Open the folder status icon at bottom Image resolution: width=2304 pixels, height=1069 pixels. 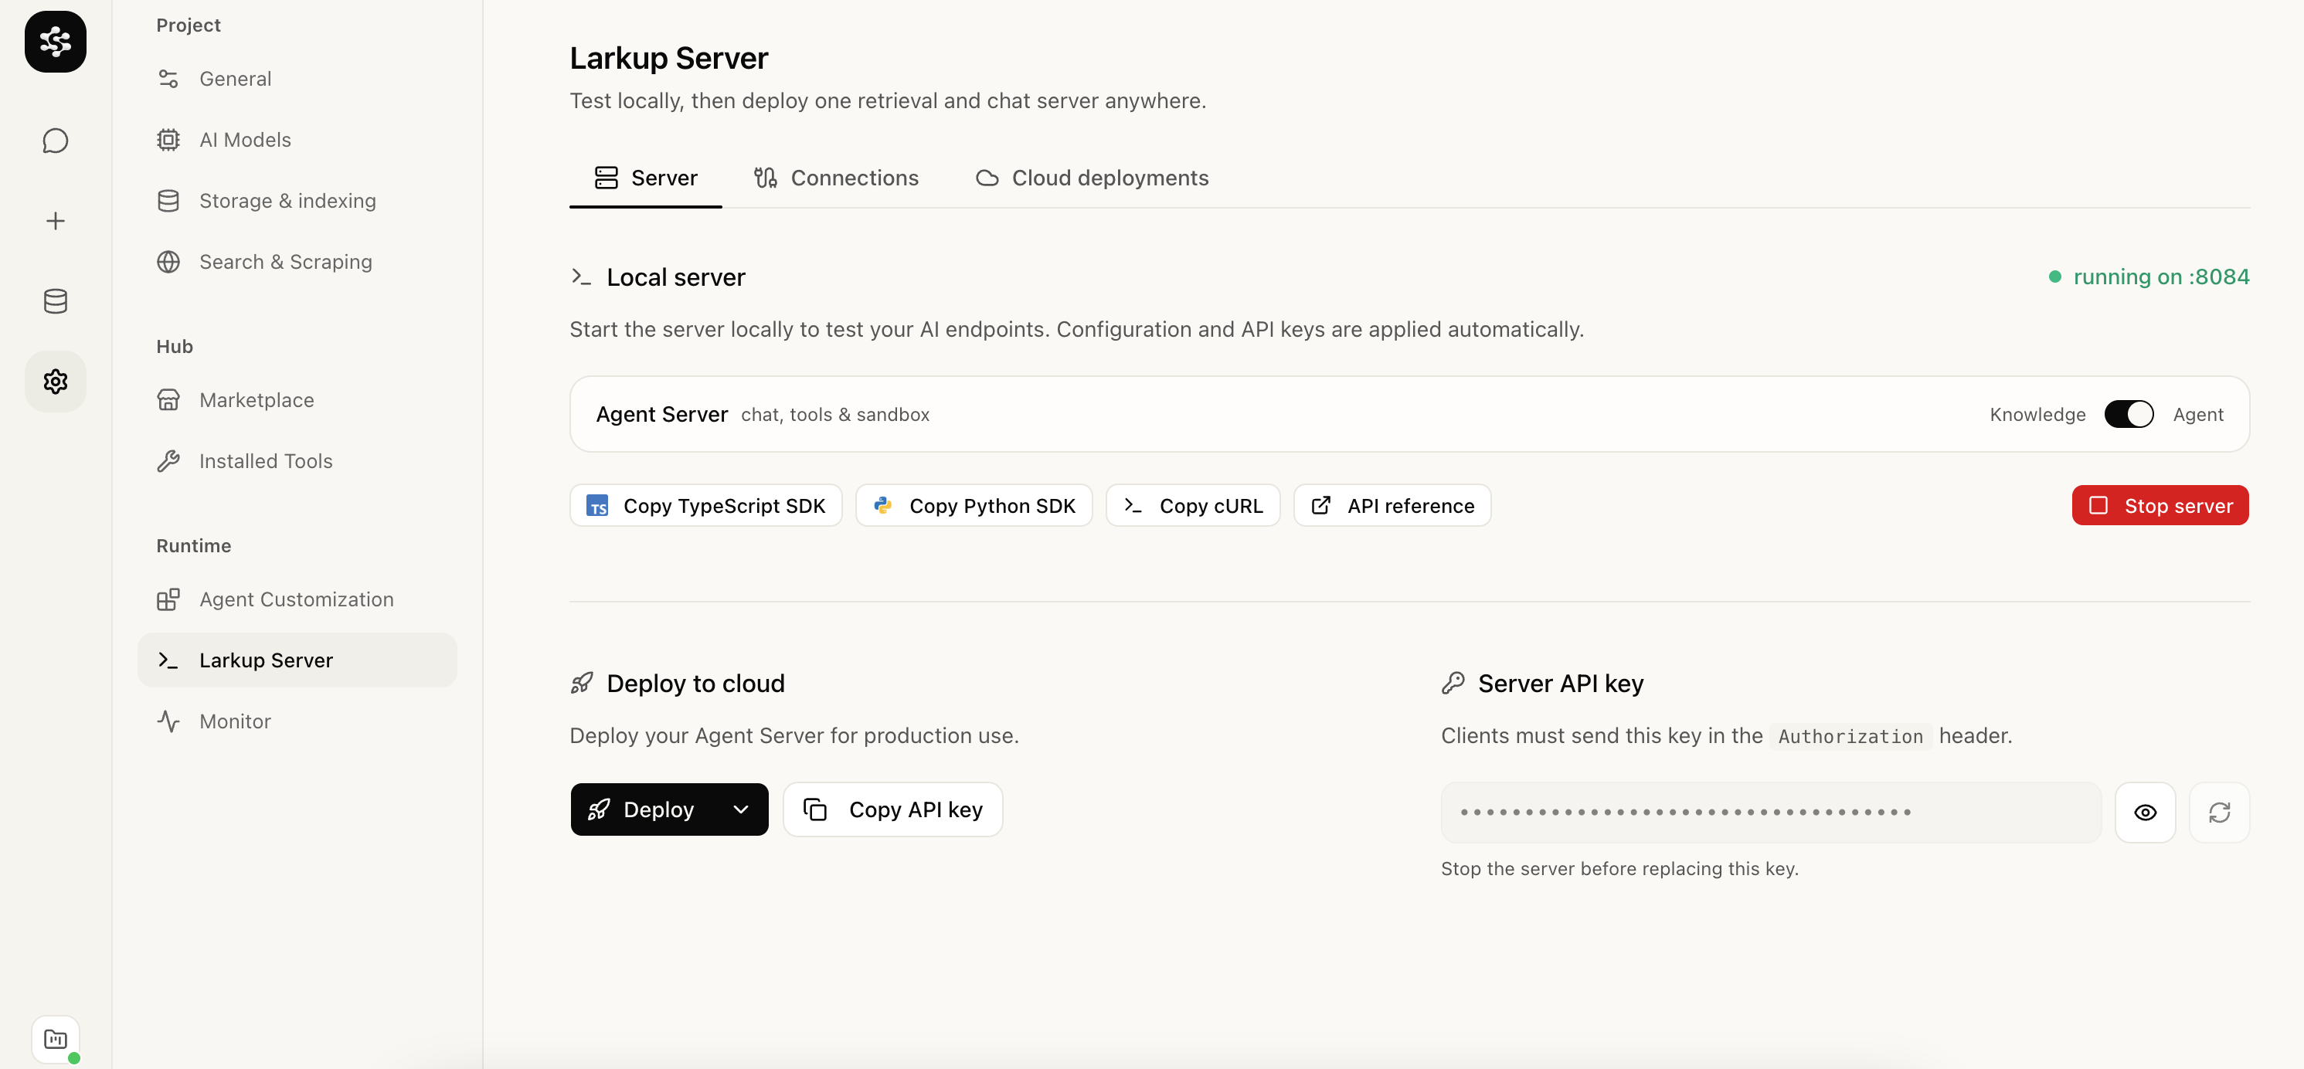pyautogui.click(x=56, y=1040)
